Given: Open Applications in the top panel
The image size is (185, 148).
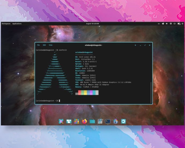Looking at the screenshot, I should (17, 24).
